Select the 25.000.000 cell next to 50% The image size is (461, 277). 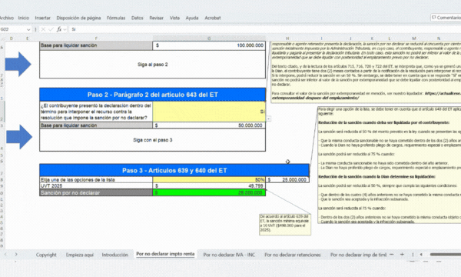point(287,179)
